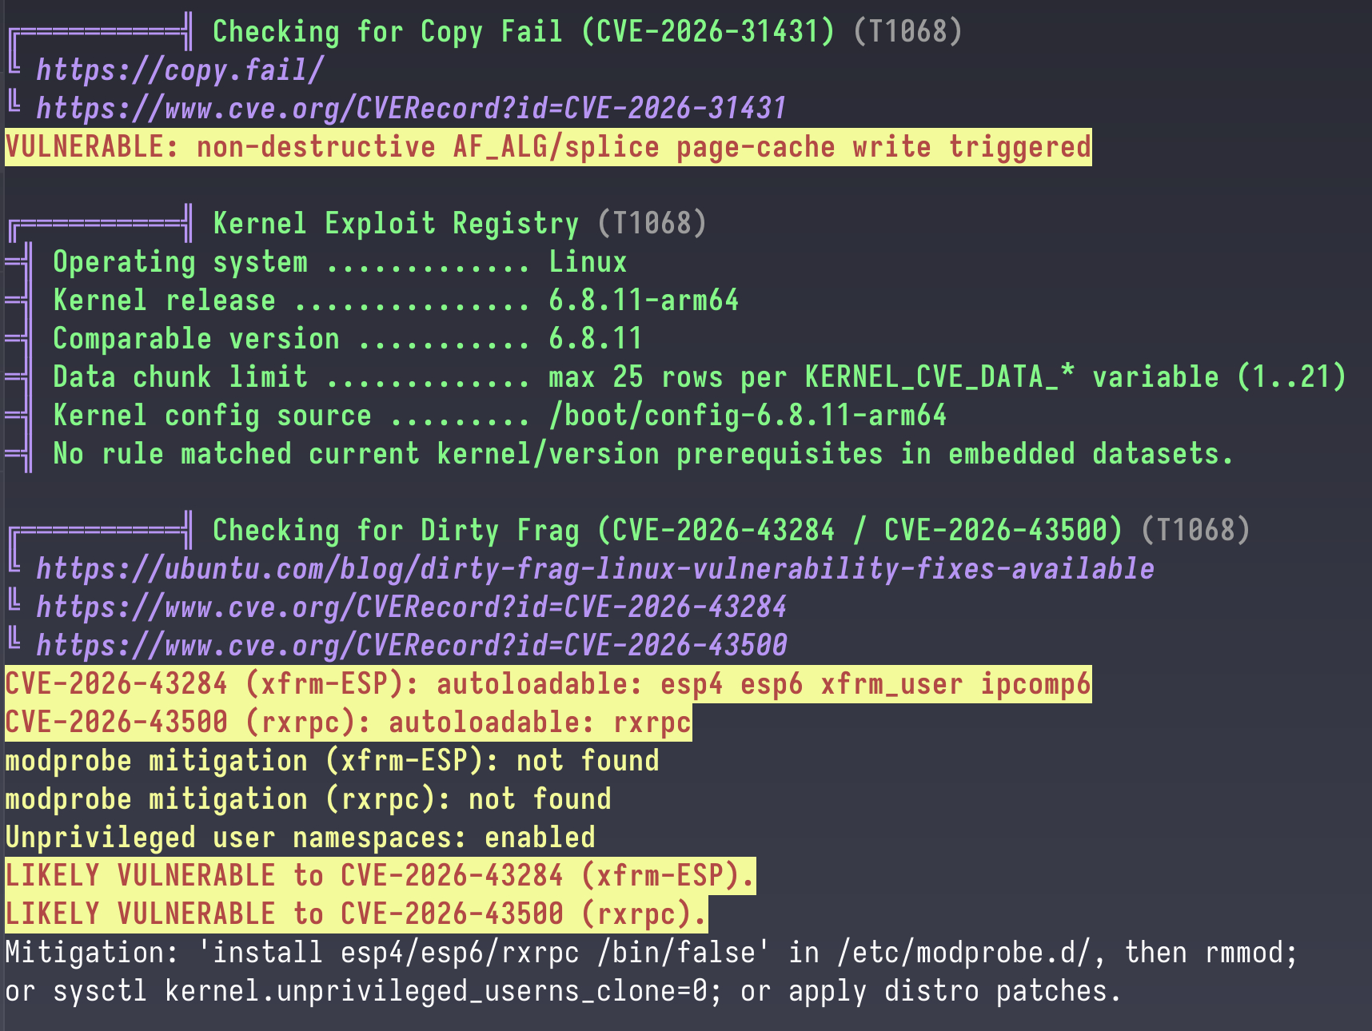Click the 'CVE-2026-43500 (rxrpc): autoloadable' line
This screenshot has width=1372, height=1031.
point(349,722)
